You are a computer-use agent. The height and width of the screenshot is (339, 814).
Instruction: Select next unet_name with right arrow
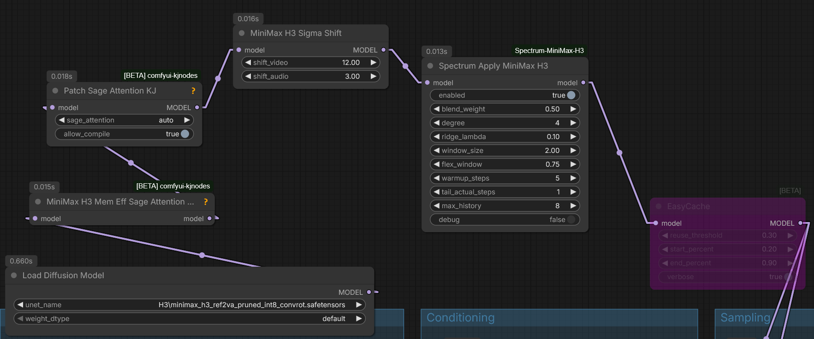(359, 304)
